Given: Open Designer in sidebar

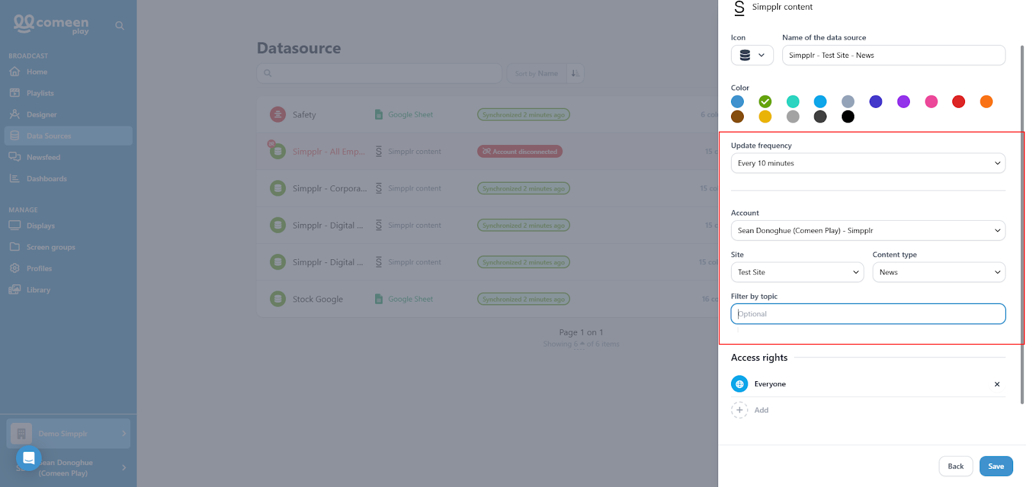Looking at the screenshot, I should 42,114.
